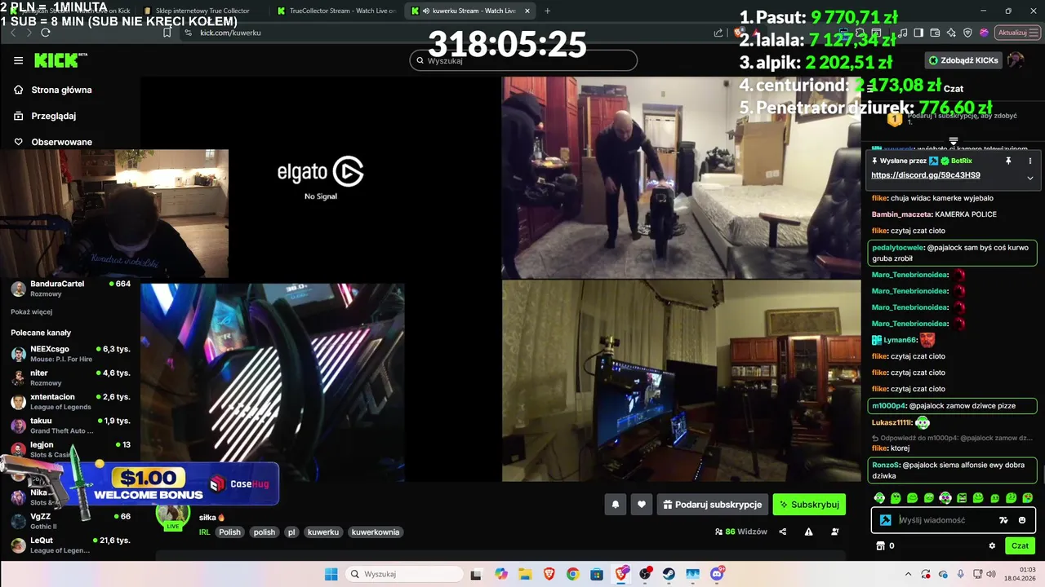This screenshot has width=1045, height=587.
Task: Open Windows Start menu
Action: (331, 574)
